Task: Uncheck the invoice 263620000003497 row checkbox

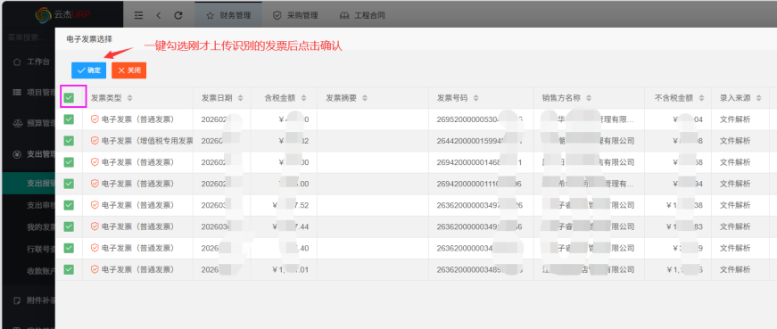Action: 69,205
